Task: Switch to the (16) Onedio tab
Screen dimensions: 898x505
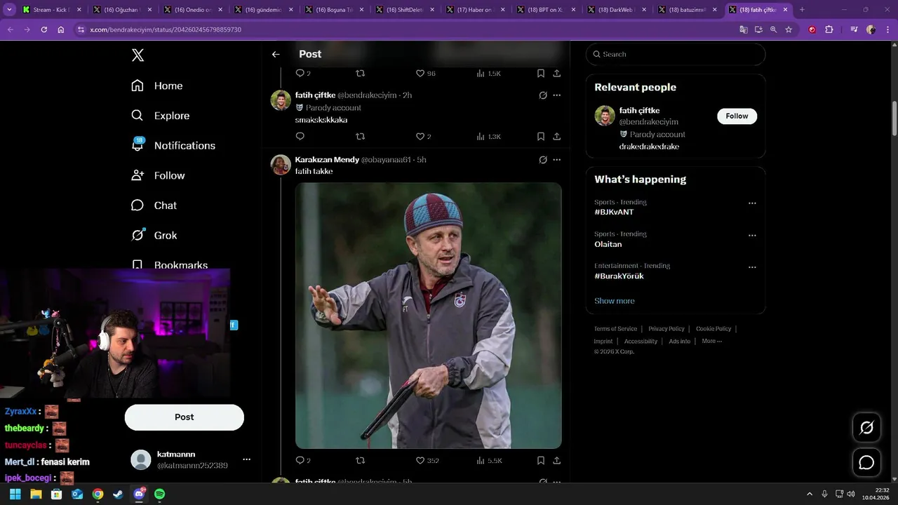Action: (x=194, y=10)
